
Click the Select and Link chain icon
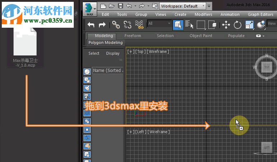coord(115,24)
